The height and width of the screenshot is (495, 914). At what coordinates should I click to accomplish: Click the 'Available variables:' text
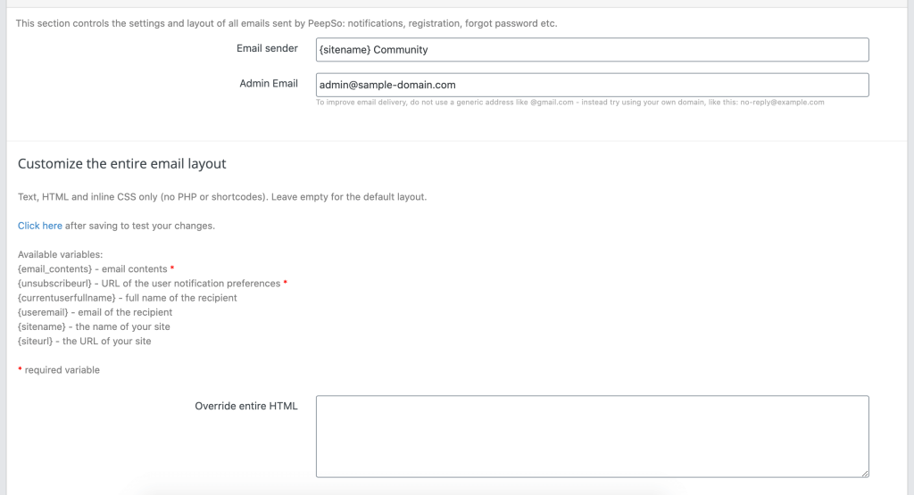click(60, 254)
